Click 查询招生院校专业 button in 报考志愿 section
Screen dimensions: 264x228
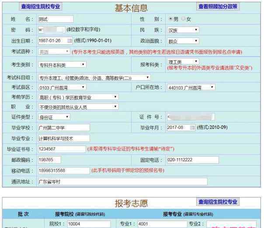[218, 202]
